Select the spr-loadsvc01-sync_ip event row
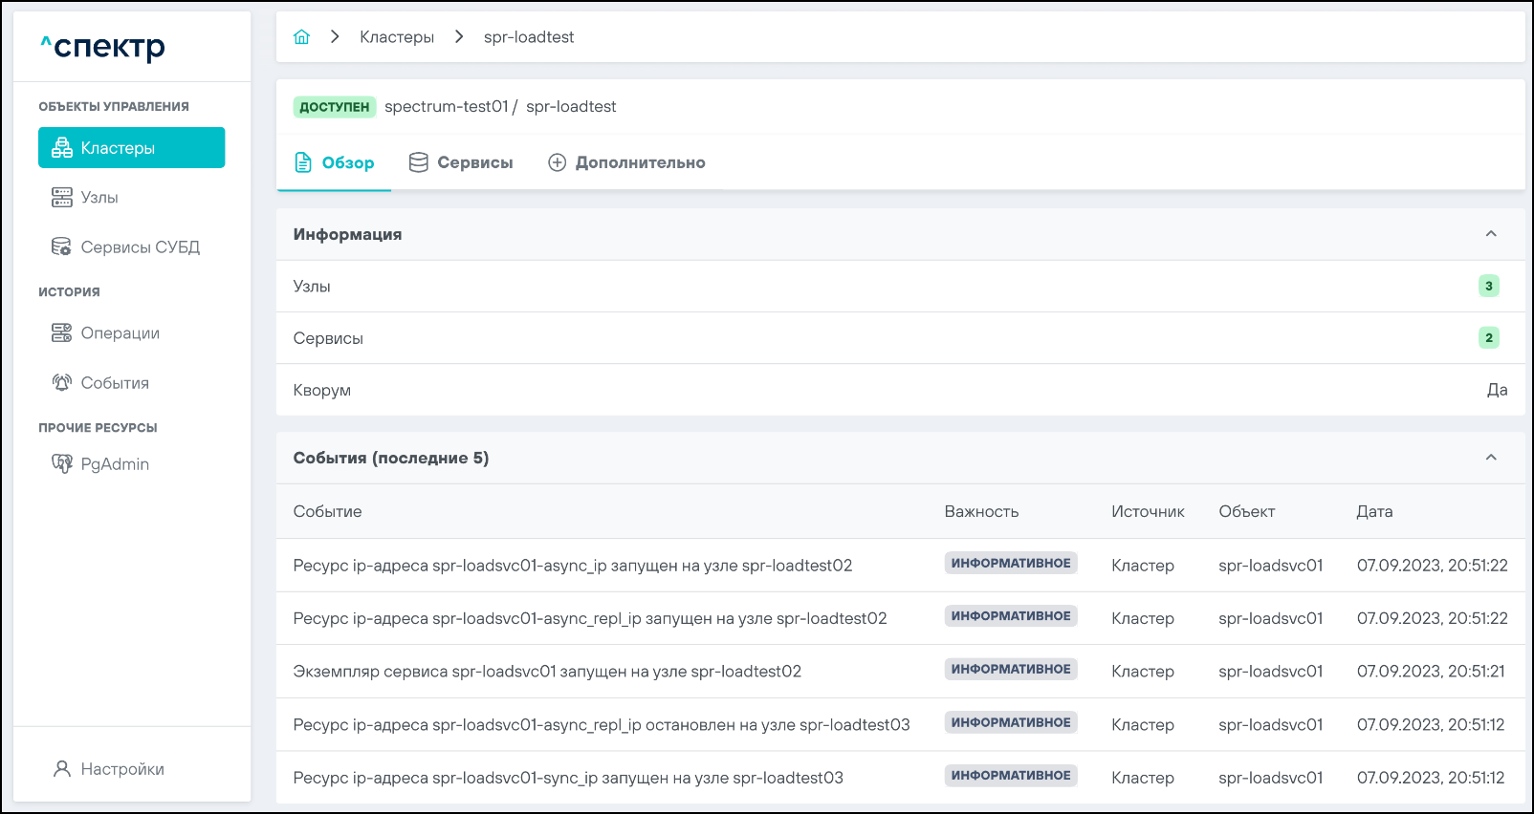 tap(568, 778)
